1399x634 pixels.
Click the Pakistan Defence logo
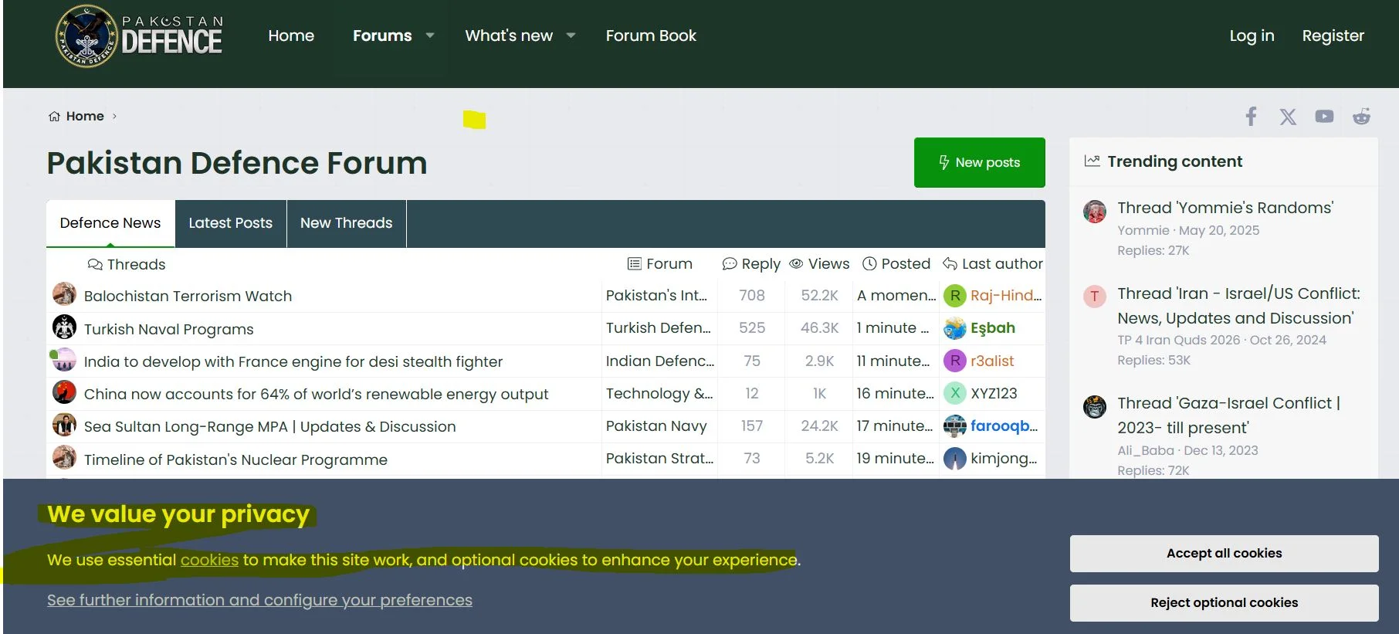pos(139,36)
